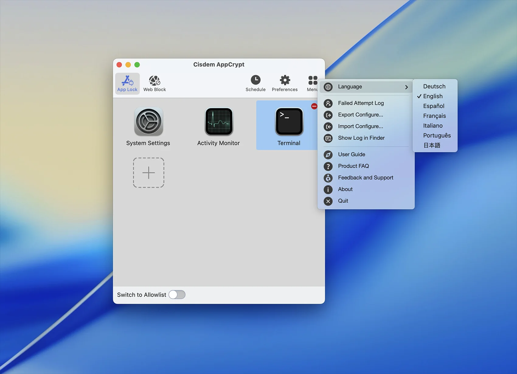Select the Activity Monitor app icon

tap(219, 122)
